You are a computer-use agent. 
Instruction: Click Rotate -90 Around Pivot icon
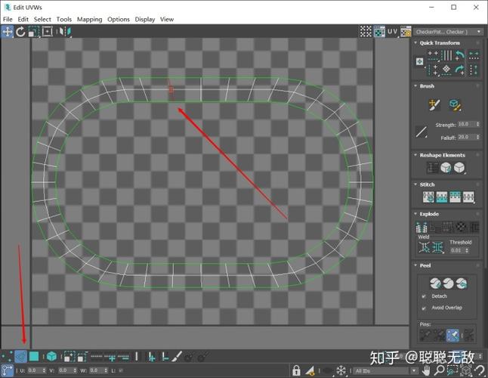pos(460,55)
